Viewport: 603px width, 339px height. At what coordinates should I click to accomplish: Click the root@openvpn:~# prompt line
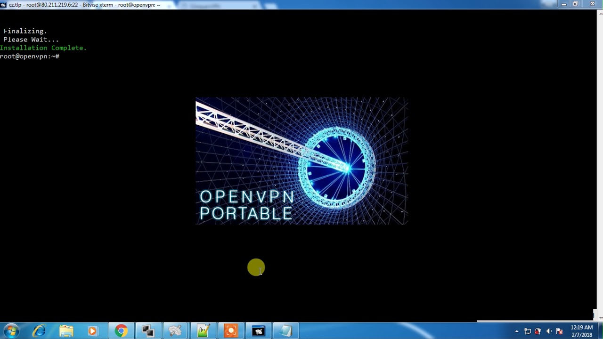click(x=30, y=56)
